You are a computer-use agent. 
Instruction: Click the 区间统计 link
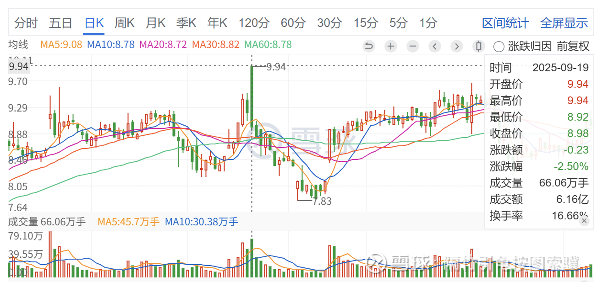pos(505,23)
